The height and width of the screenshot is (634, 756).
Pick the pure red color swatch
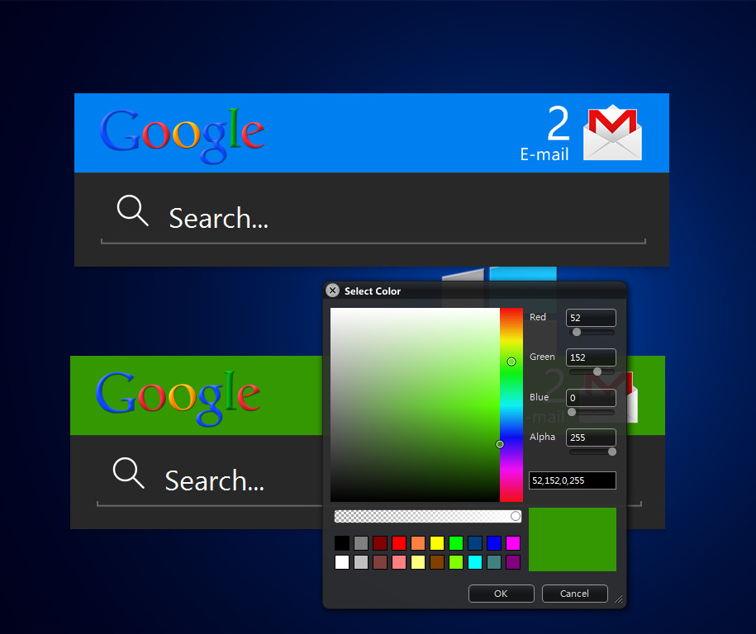(399, 543)
